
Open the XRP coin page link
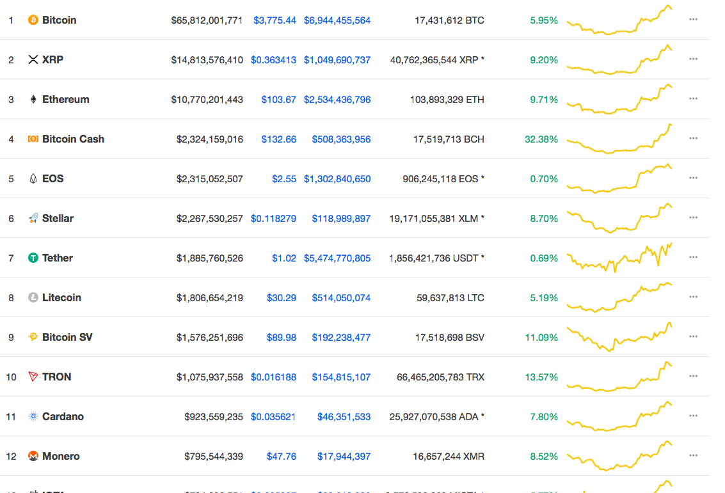pos(52,59)
